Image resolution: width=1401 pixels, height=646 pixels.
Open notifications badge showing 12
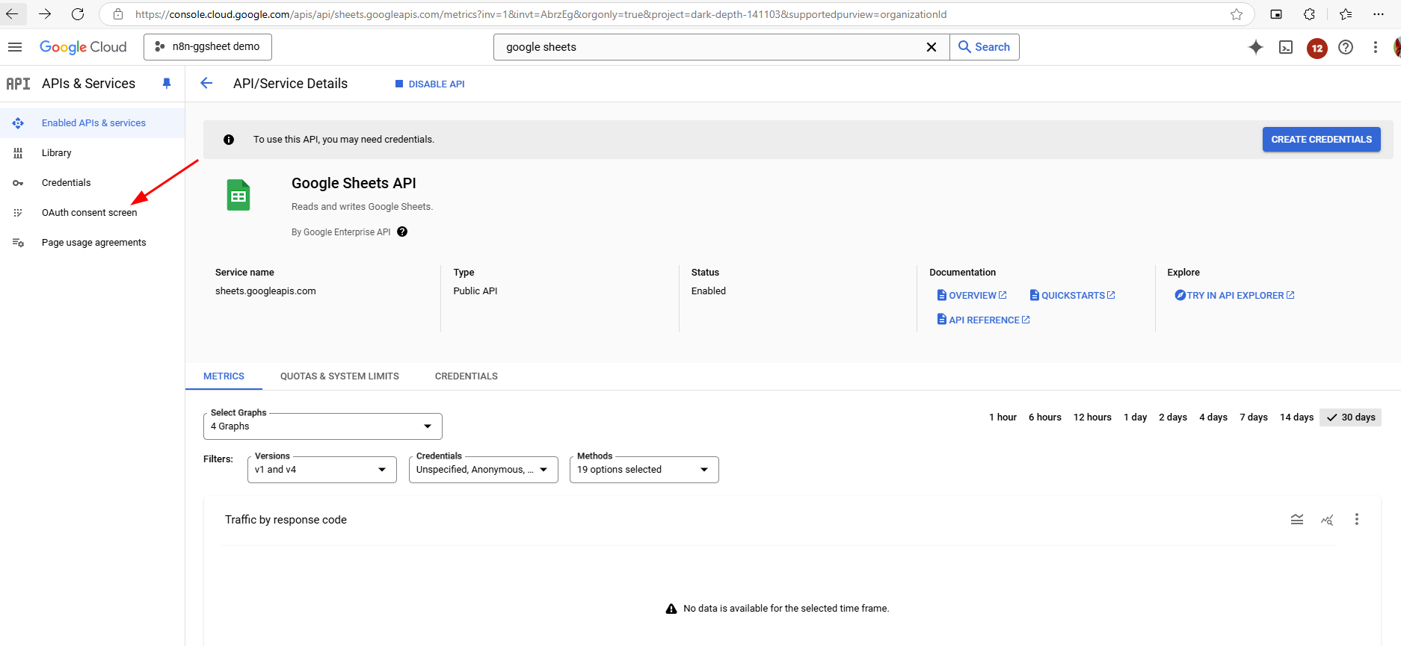point(1317,48)
